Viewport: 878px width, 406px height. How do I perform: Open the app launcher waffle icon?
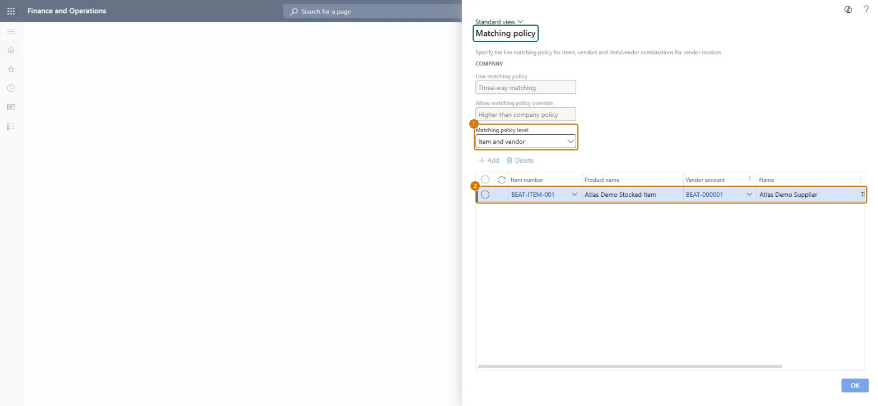(x=11, y=11)
